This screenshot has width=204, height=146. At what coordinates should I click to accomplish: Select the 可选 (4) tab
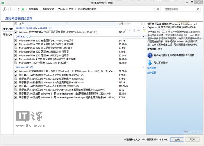pyautogui.click(x=7, y=35)
